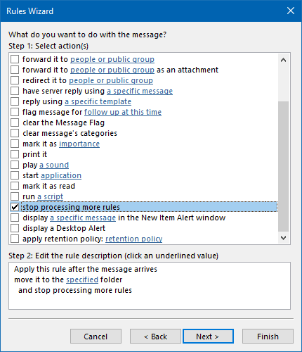The width and height of the screenshot is (302, 352).
Task: Click 'specified' folder link in description
Action: pos(82,279)
